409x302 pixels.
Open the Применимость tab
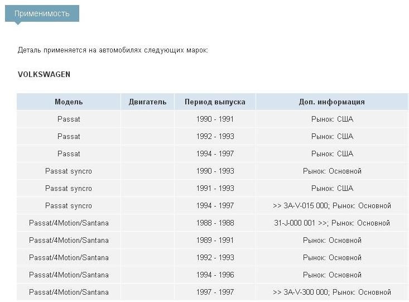[42, 13]
